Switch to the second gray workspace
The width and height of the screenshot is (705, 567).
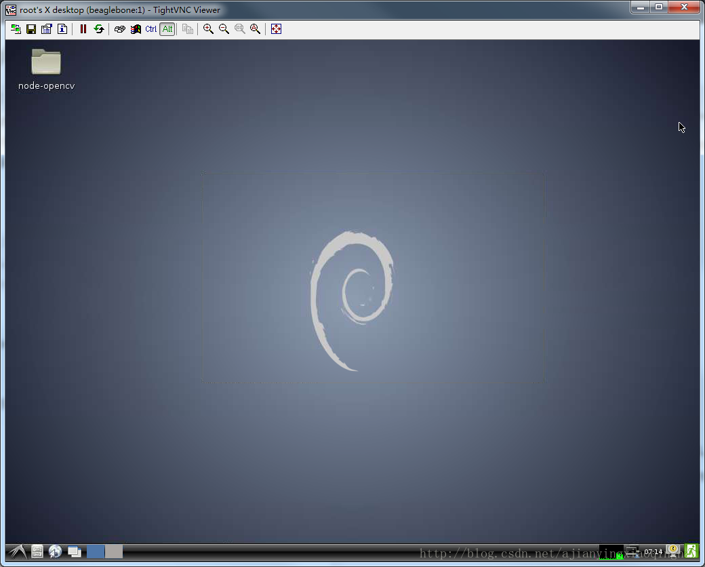pyautogui.click(x=114, y=551)
